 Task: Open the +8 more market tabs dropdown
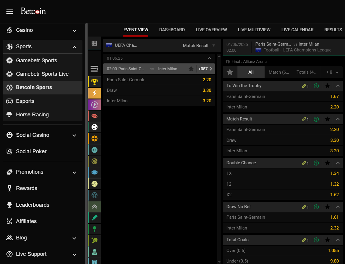[332, 72]
